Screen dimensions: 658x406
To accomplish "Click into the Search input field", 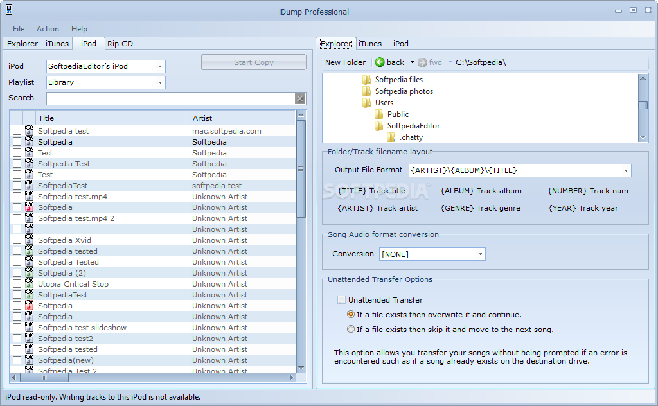I will click(171, 98).
